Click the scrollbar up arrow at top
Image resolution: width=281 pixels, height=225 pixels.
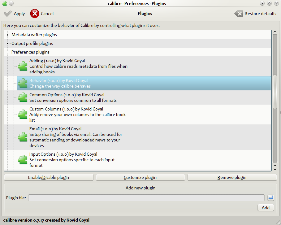pyautogui.click(x=275, y=32)
